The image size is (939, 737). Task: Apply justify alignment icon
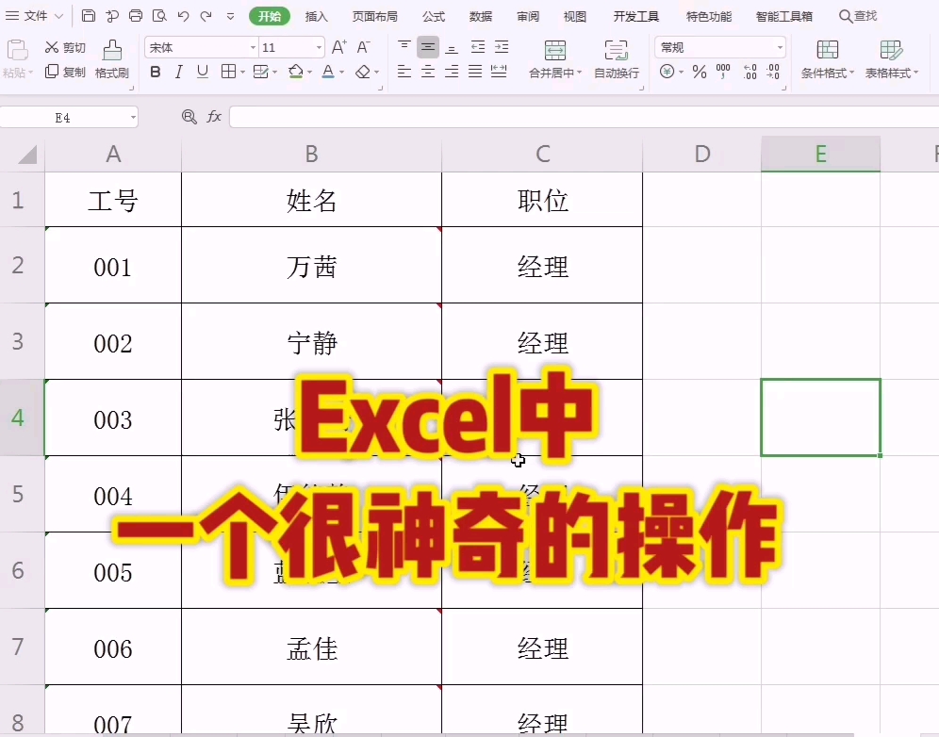point(475,72)
